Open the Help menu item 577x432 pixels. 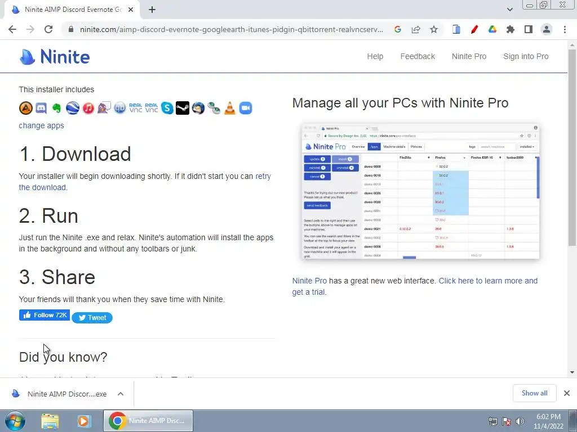coord(375,56)
